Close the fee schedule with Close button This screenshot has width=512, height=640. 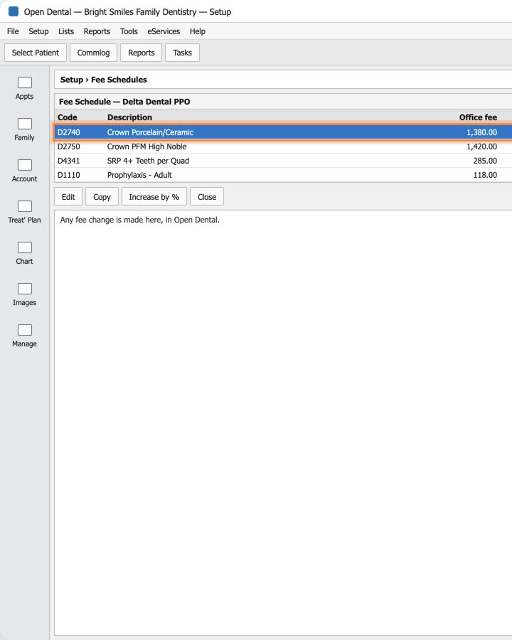(x=207, y=197)
